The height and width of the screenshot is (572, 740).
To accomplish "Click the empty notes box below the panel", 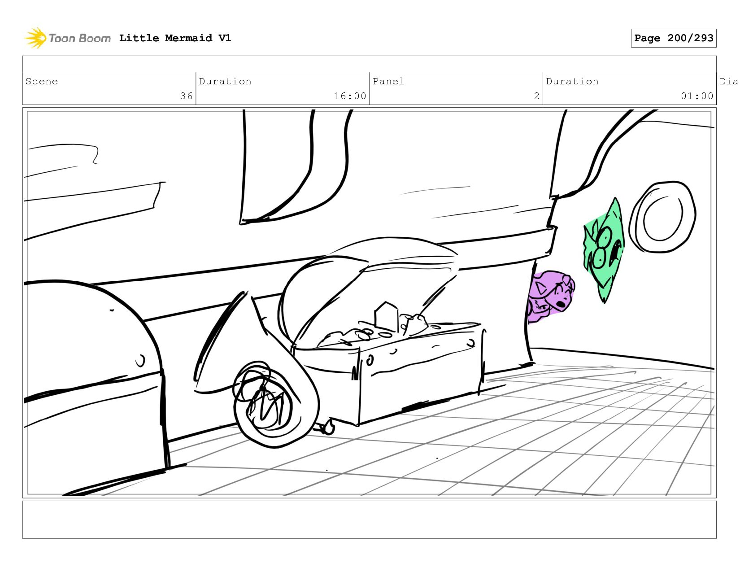I will (x=369, y=520).
